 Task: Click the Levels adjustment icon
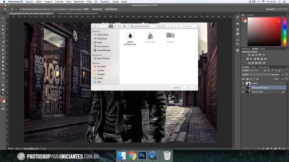(x=253, y=55)
